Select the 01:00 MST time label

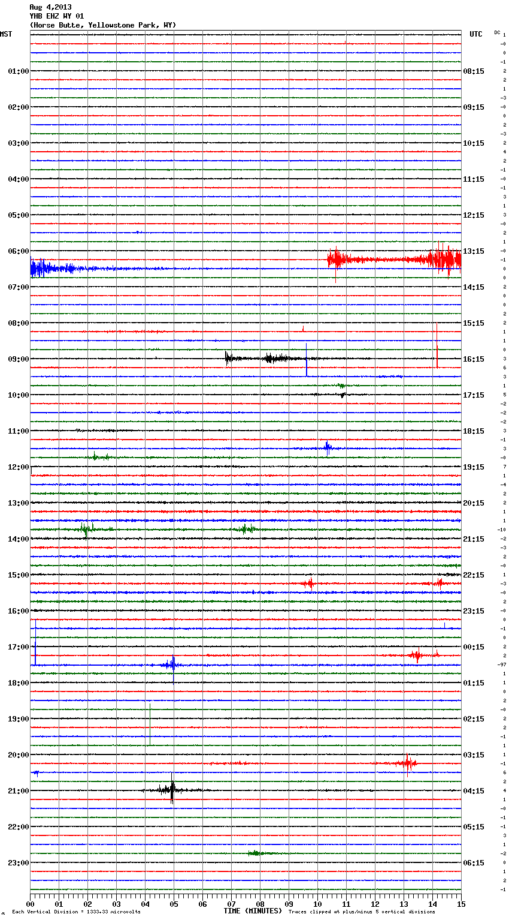[x=19, y=71]
